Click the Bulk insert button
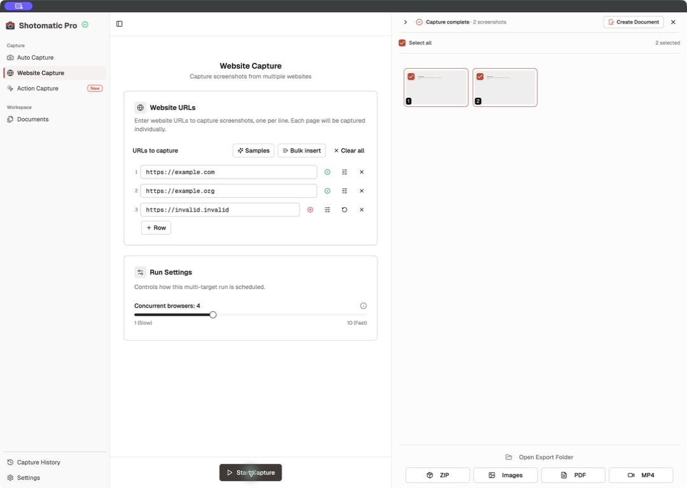 [x=302, y=151]
